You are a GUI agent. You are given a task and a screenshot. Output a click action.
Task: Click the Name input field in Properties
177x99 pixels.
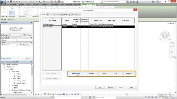(23, 40)
